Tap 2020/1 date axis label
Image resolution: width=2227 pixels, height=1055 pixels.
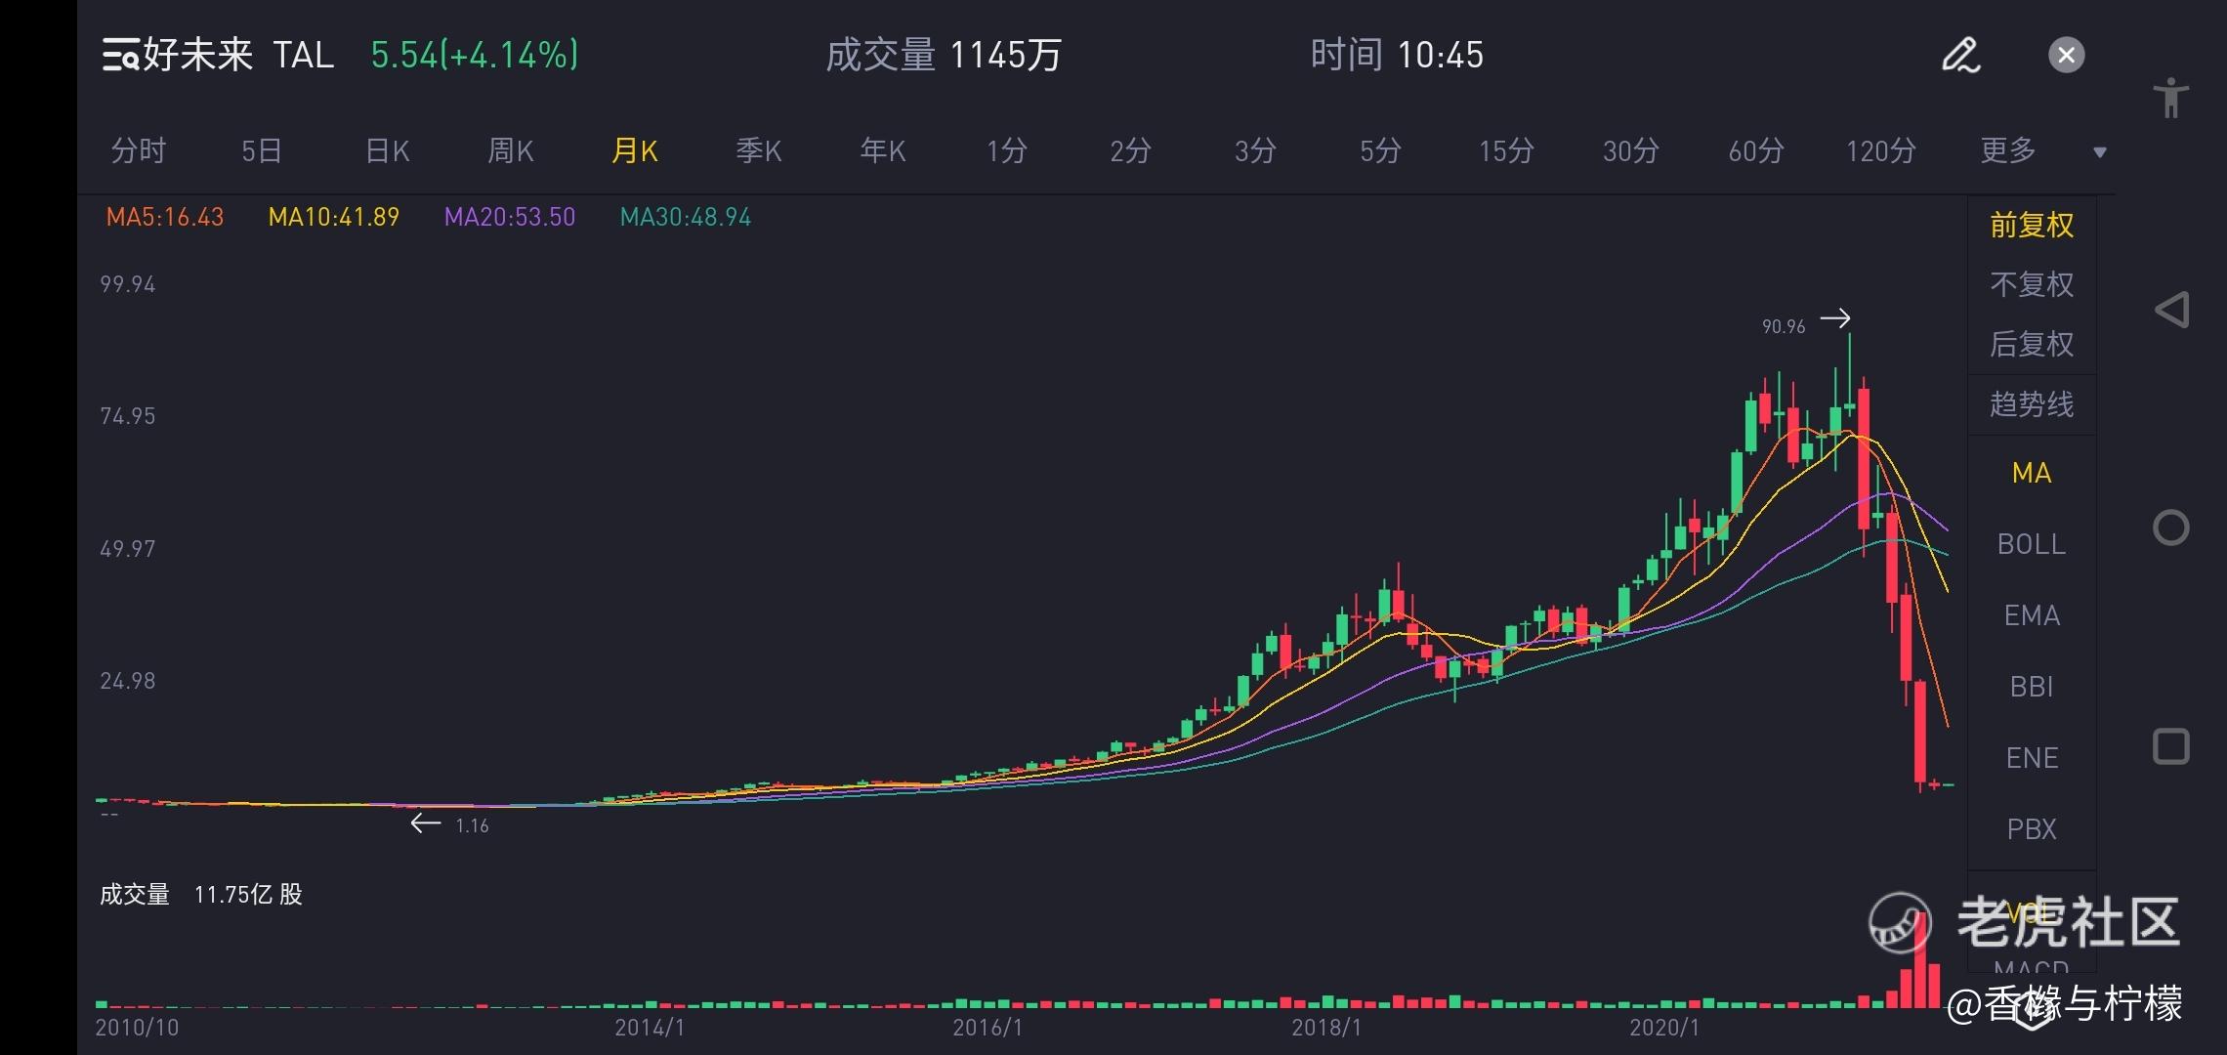tap(1664, 1028)
